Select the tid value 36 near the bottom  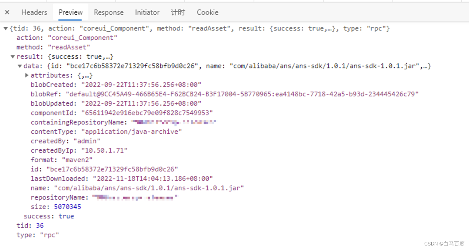[x=40, y=226]
